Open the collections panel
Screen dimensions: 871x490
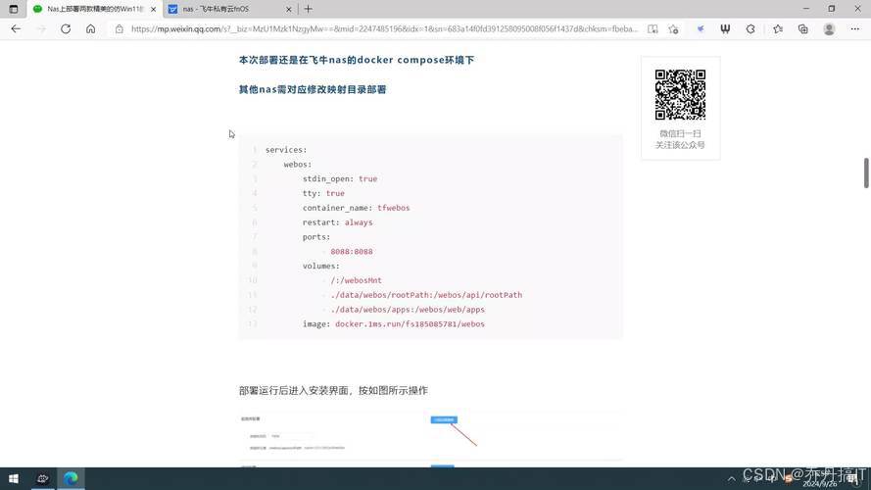pyautogui.click(x=803, y=28)
